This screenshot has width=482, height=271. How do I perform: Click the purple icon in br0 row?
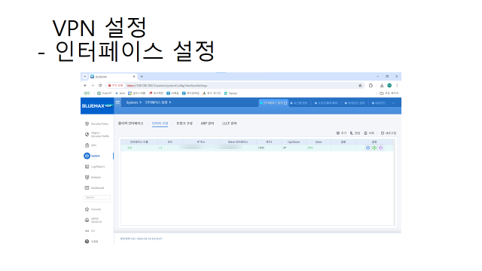coord(380,148)
